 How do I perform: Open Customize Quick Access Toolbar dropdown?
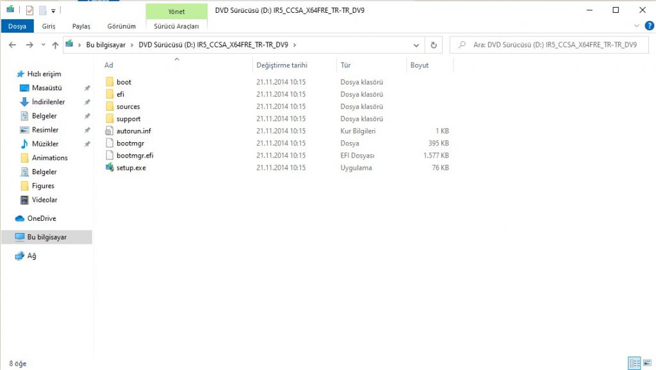[x=53, y=10]
